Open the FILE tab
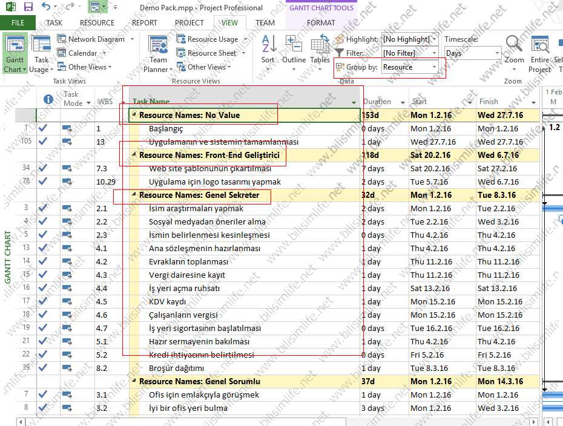This screenshot has width=563, height=426. tap(18, 22)
